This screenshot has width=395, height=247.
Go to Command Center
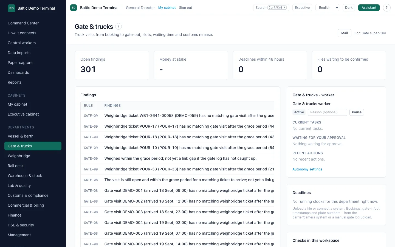point(33,23)
